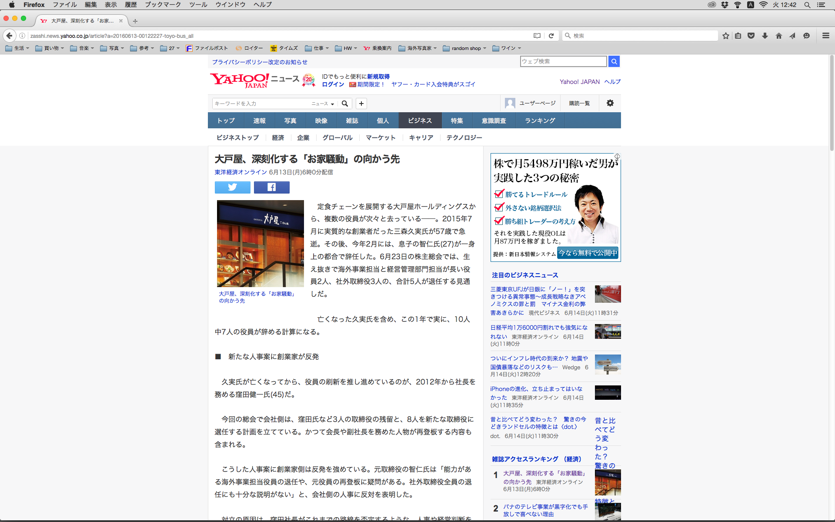
Task: Click the blue web search magnifier button
Action: click(614, 61)
